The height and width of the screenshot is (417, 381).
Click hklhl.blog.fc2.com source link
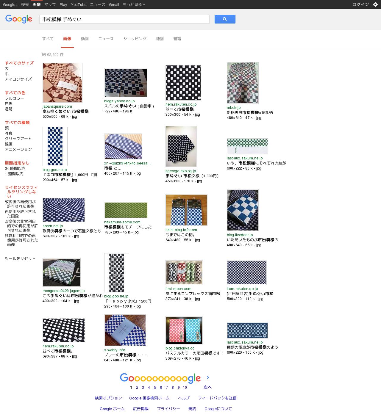tap(181, 230)
